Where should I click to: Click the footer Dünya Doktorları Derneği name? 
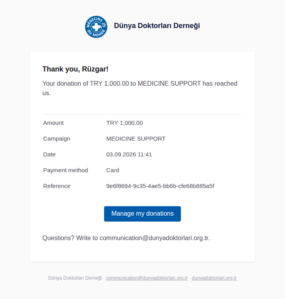pos(75,278)
